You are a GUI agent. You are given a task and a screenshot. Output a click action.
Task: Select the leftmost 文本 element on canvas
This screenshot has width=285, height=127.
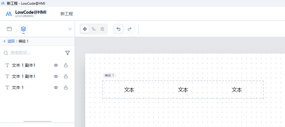(129, 90)
